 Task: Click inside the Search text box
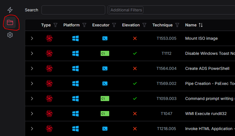[x=73, y=10]
